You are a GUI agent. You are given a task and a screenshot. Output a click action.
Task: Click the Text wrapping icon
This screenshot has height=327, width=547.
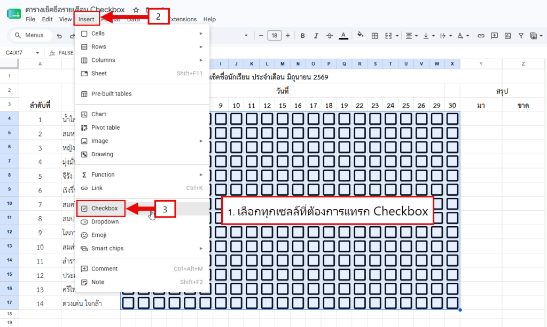point(443,36)
